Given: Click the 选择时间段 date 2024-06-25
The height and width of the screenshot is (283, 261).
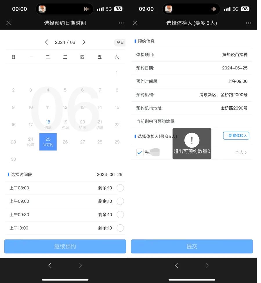Looking at the screenshot, I should click(110, 175).
